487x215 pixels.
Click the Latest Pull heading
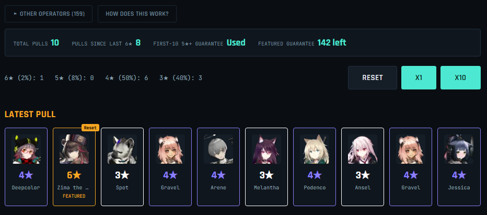point(30,114)
